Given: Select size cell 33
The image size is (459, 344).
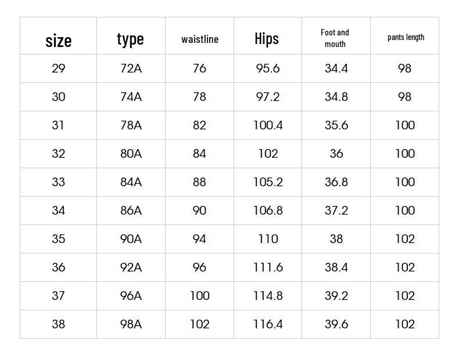Looking at the screenshot, I should point(58,182).
